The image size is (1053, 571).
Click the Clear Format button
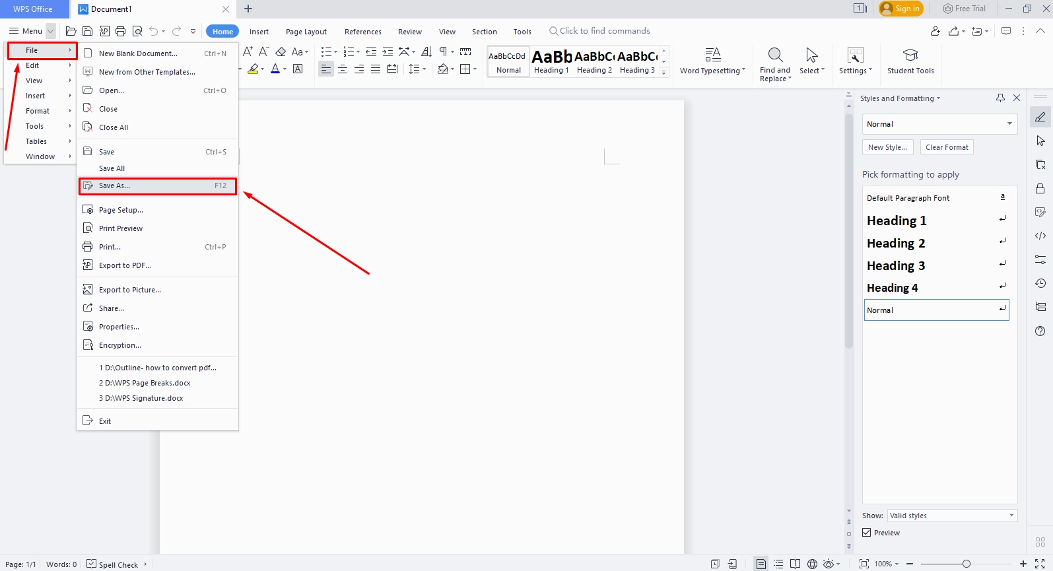pos(947,147)
